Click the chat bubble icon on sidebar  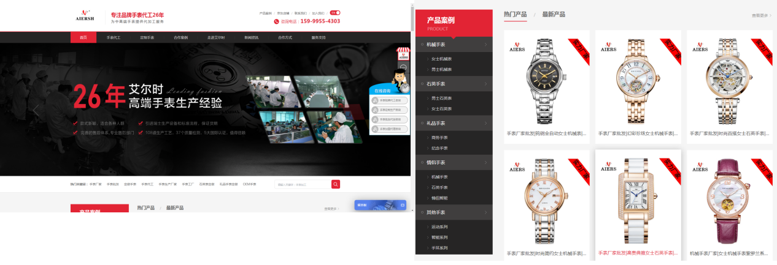click(403, 67)
